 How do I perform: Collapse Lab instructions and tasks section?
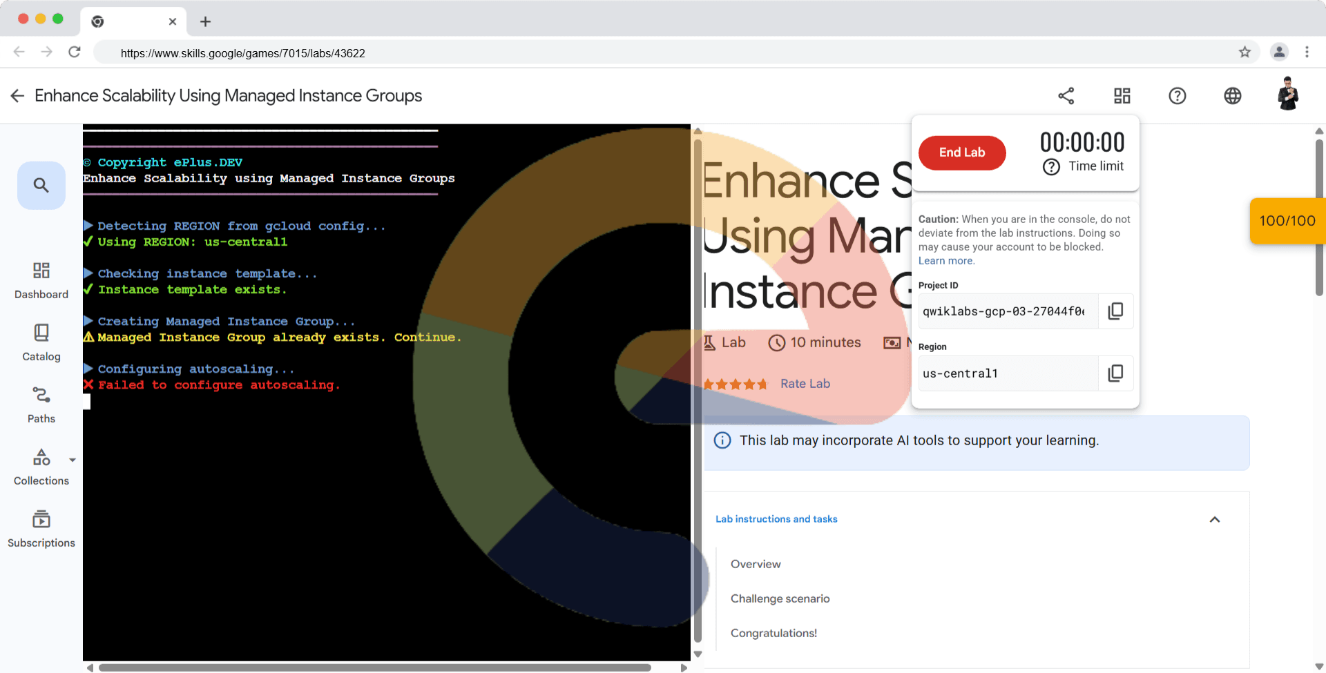click(1215, 520)
